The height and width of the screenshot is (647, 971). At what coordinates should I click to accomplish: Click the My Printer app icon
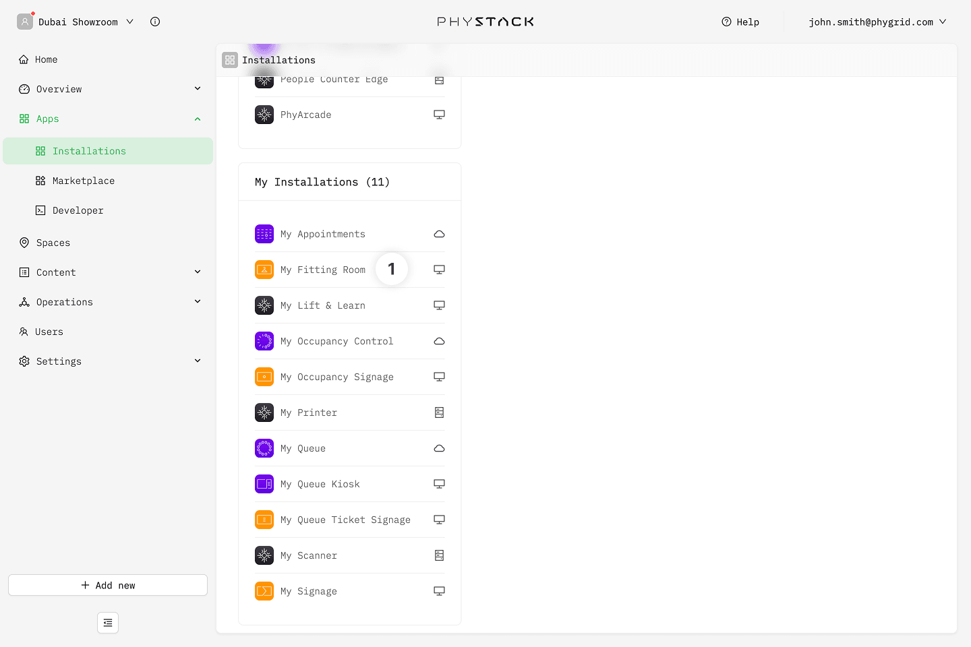[x=264, y=412]
